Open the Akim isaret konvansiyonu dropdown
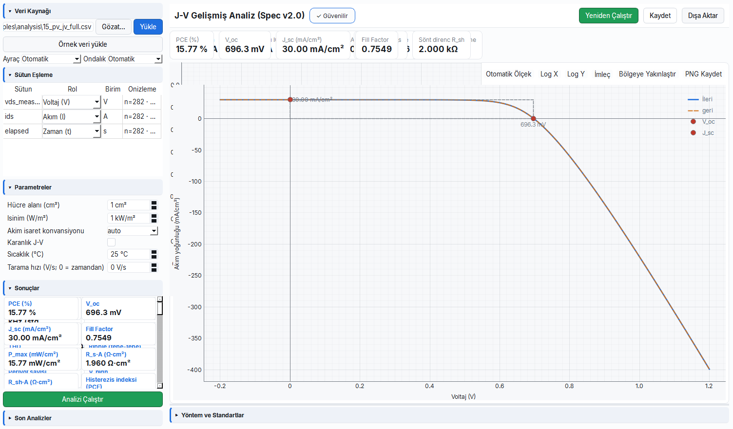This screenshot has height=429, width=733. (x=133, y=231)
